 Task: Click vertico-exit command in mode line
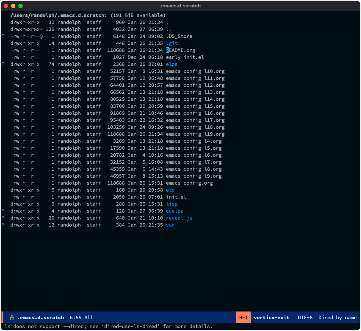(271, 317)
